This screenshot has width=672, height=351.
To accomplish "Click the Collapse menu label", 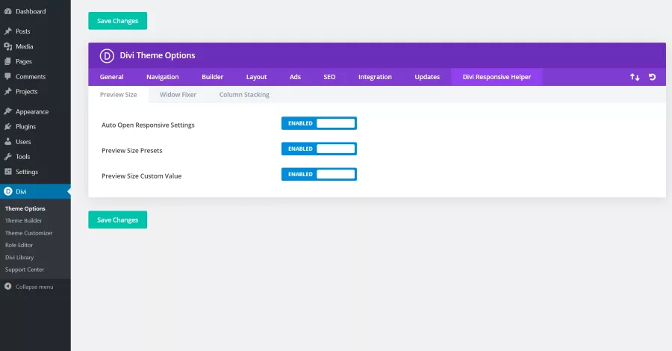I will pos(34,287).
